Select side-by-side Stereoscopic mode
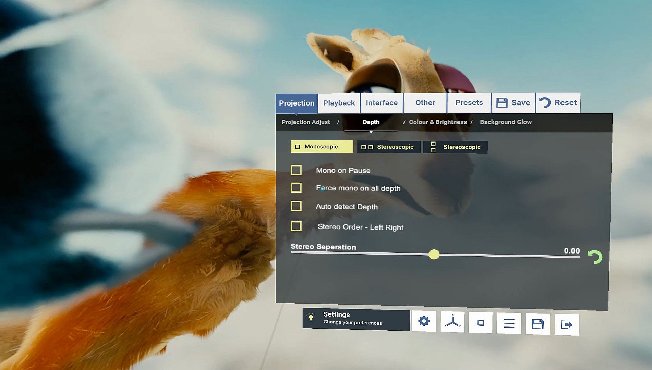Screen dimensions: 652x370 pos(389,147)
